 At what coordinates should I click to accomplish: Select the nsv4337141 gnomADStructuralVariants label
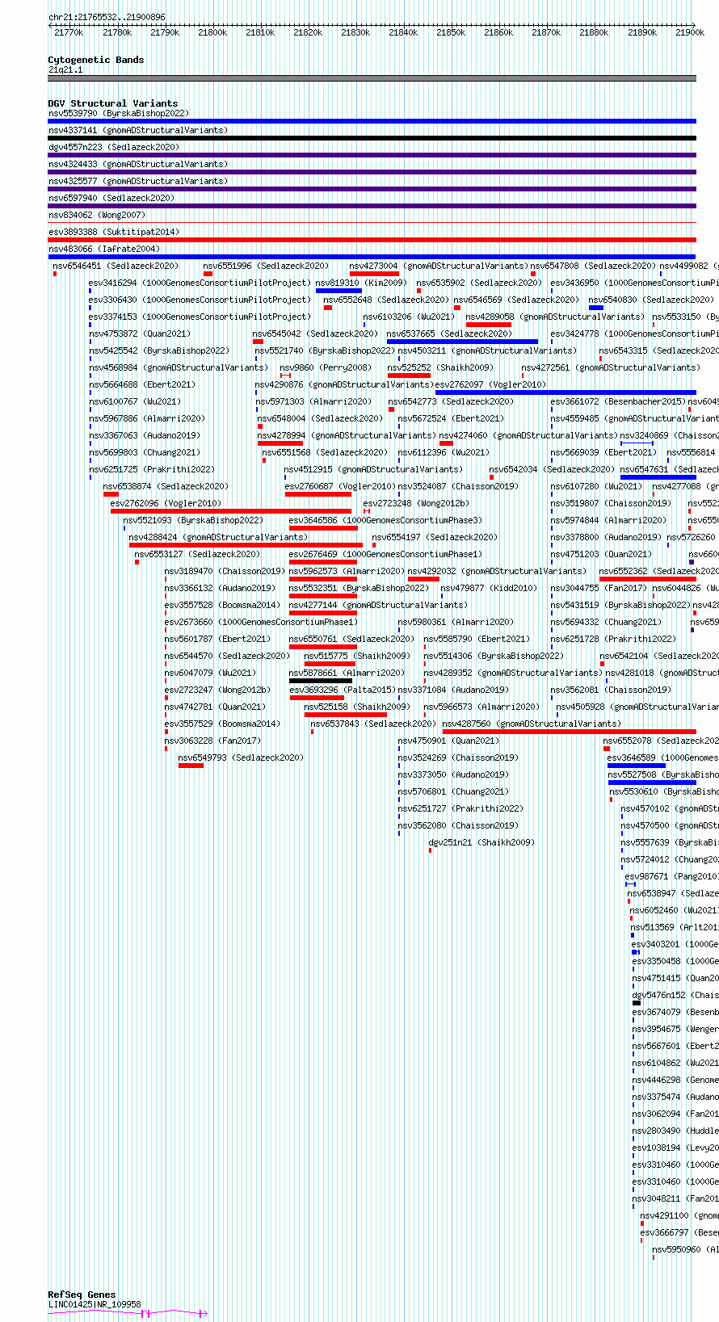pyautogui.click(x=138, y=131)
